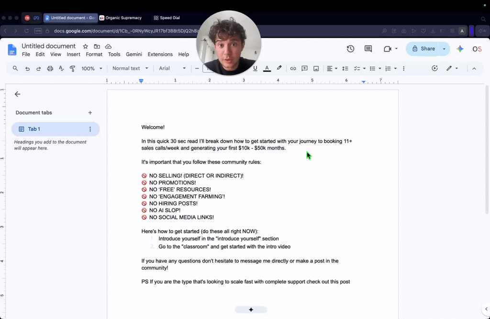This screenshot has width=490, height=319.
Task: Expand Share options arrow
Action: pos(444,49)
